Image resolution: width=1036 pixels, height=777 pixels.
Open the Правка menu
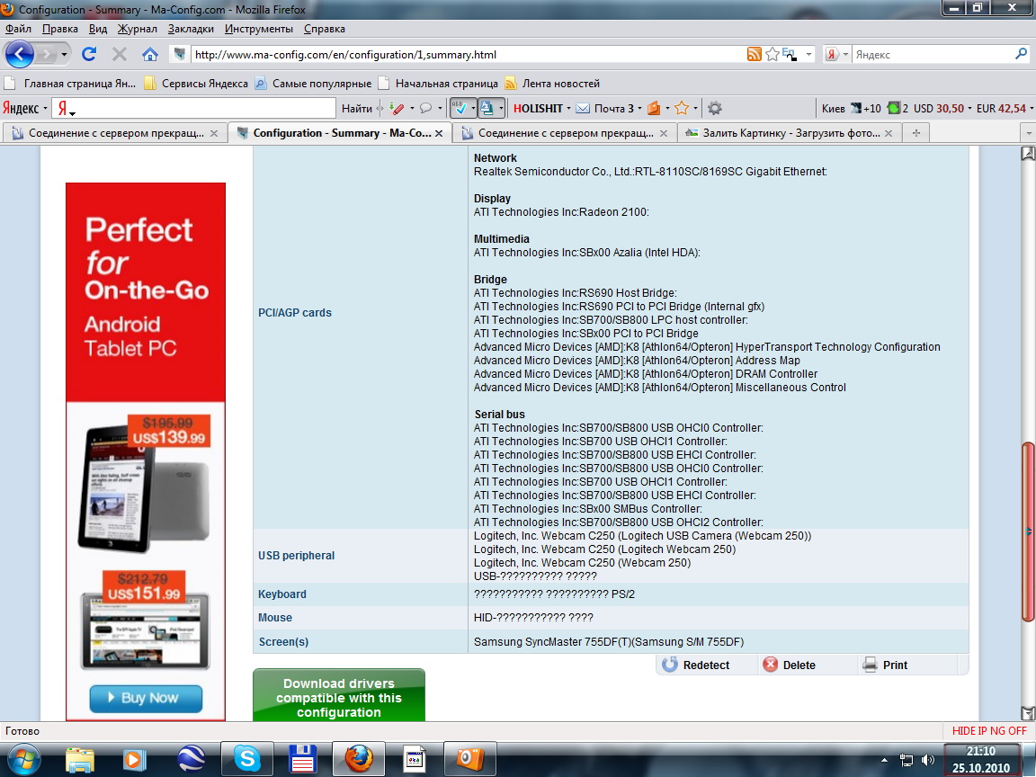(x=60, y=29)
